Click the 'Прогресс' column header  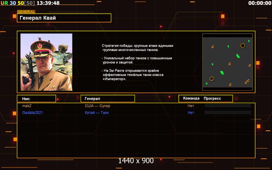212,99
